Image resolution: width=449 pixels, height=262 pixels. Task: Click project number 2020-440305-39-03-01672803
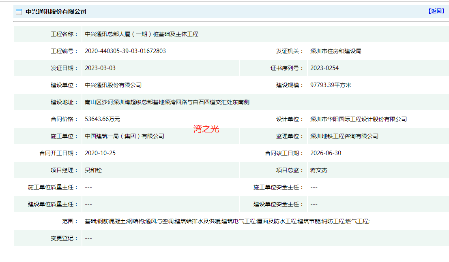point(125,51)
